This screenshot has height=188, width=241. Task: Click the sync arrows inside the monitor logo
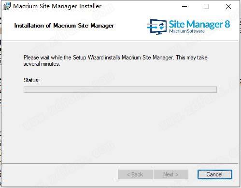(x=161, y=26)
